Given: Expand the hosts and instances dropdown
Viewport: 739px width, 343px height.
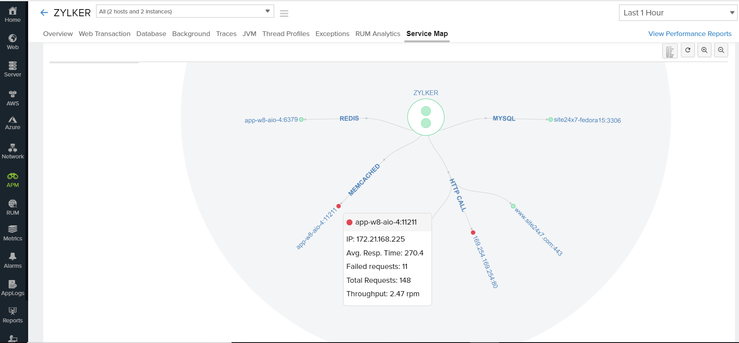Looking at the screenshot, I should 185,11.
